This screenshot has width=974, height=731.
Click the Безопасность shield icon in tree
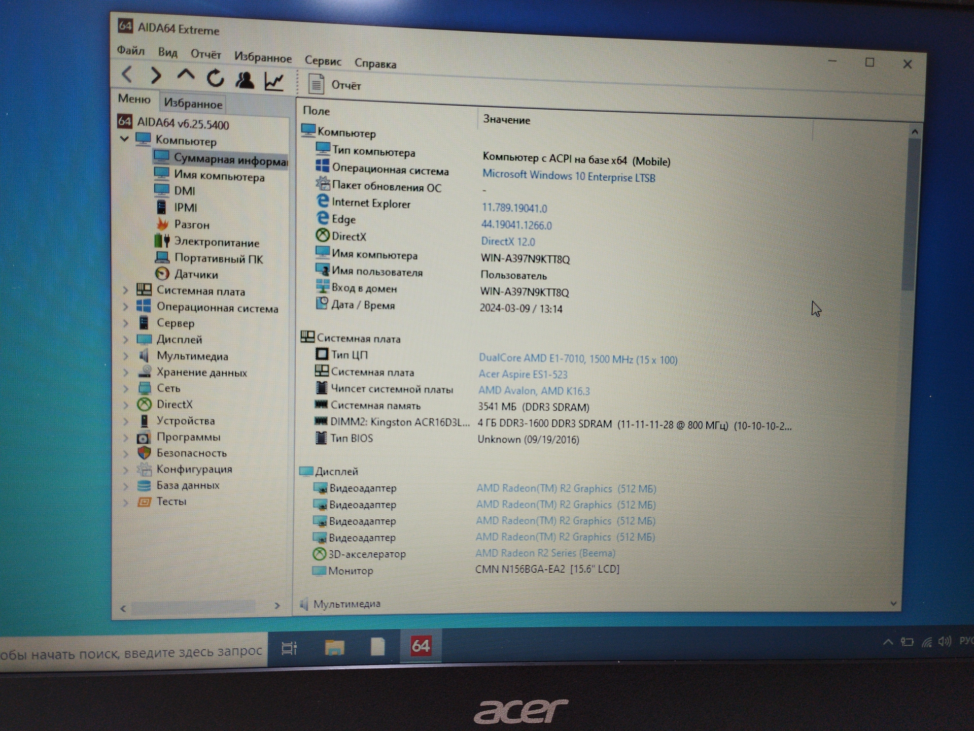click(x=144, y=453)
